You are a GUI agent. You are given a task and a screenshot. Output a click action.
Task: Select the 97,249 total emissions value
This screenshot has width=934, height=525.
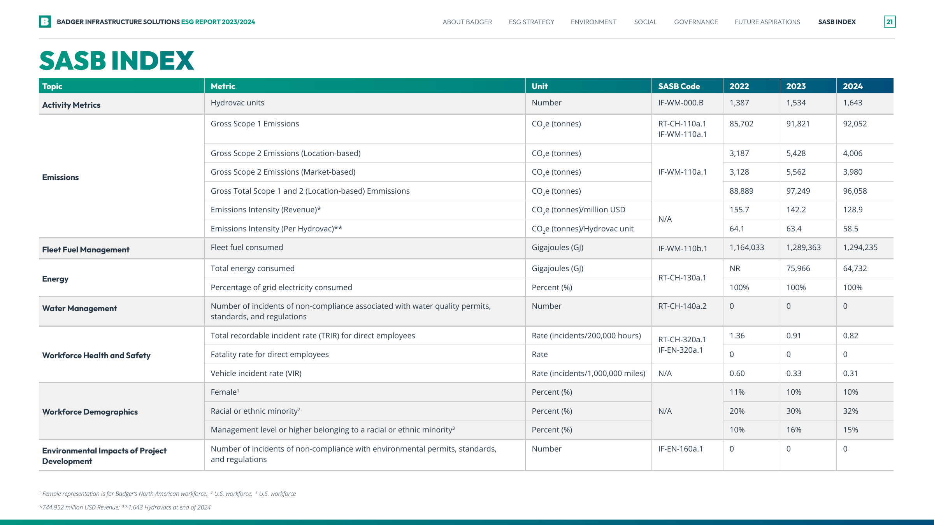(x=798, y=191)
